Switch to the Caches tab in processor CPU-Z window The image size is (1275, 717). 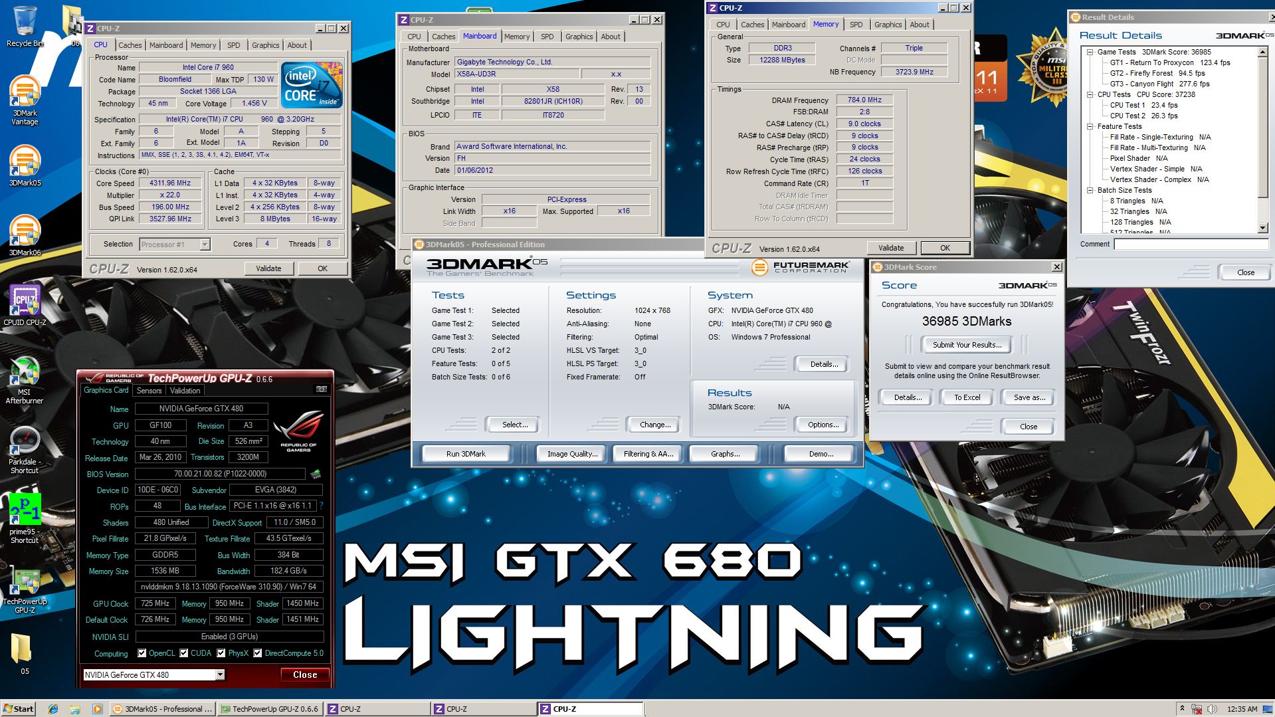coord(130,45)
